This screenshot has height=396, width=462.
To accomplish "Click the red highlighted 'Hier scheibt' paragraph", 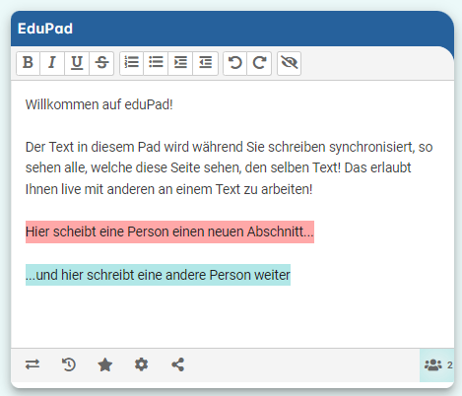I will (x=169, y=231).
